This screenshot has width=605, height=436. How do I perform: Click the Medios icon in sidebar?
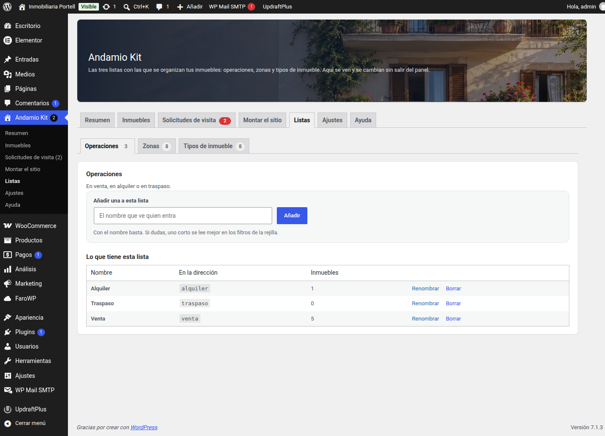pos(8,74)
